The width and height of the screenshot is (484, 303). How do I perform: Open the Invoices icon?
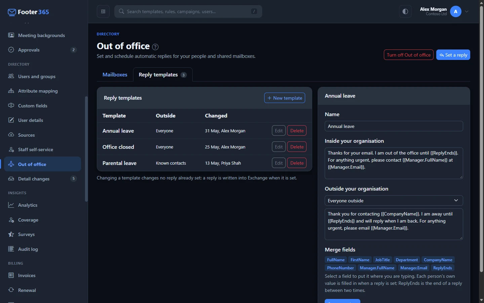(11, 275)
